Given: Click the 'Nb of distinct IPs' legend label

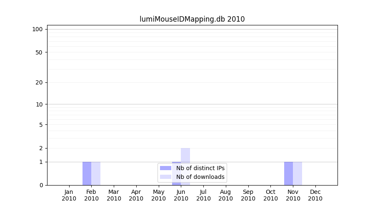Looking at the screenshot, I should (x=200, y=168).
